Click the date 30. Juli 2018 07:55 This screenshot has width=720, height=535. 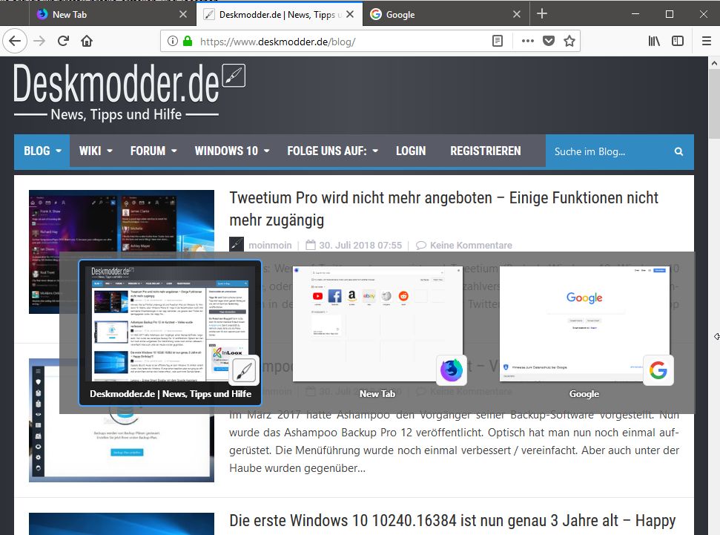pyautogui.click(x=360, y=245)
